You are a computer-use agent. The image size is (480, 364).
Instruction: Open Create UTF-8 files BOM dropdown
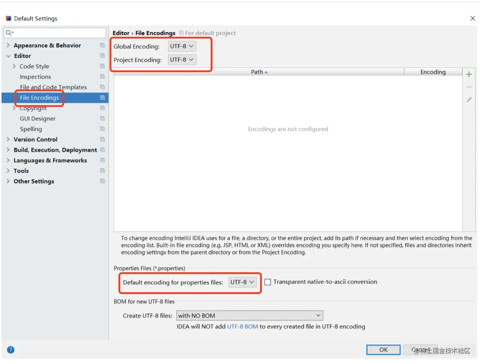pos(250,315)
